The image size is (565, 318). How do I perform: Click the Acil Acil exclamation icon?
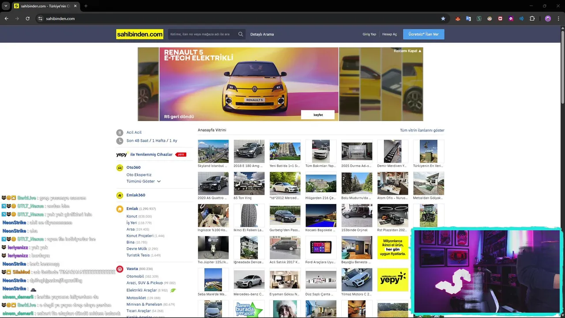[120, 132]
